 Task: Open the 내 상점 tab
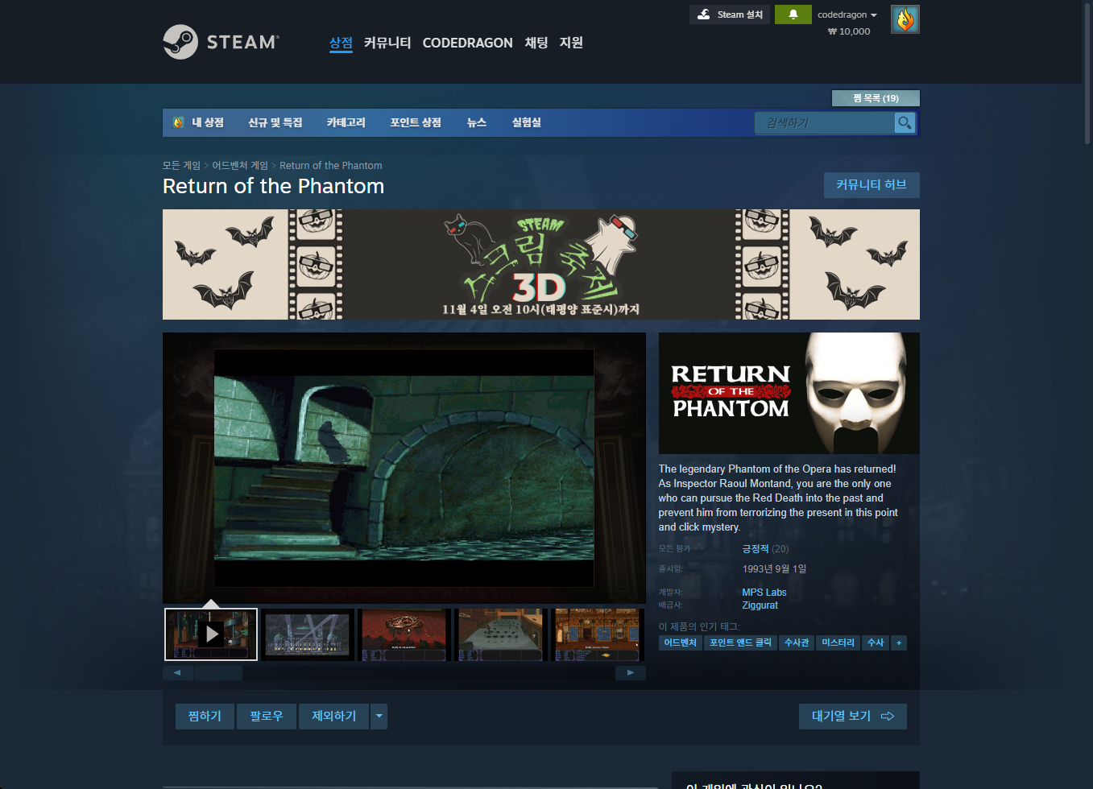point(198,122)
